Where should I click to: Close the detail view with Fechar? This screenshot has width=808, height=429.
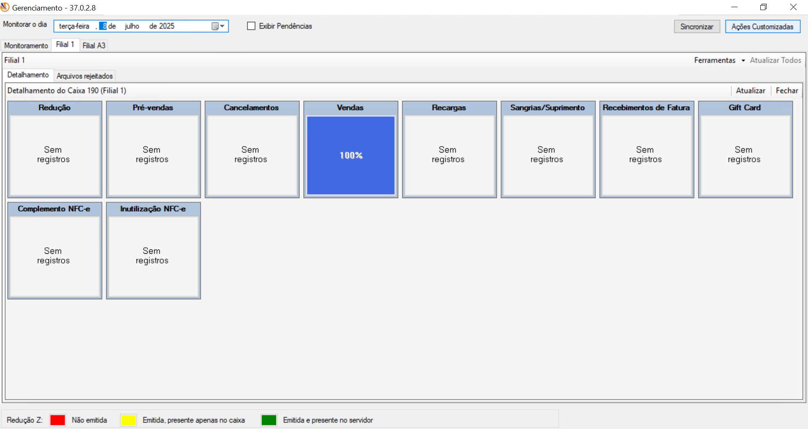787,91
